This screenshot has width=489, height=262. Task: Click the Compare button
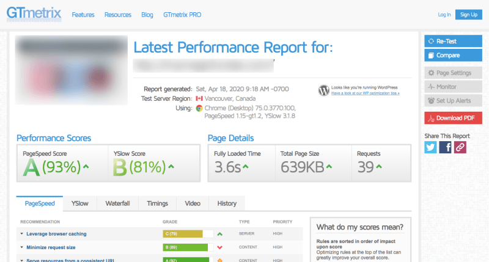(453, 55)
